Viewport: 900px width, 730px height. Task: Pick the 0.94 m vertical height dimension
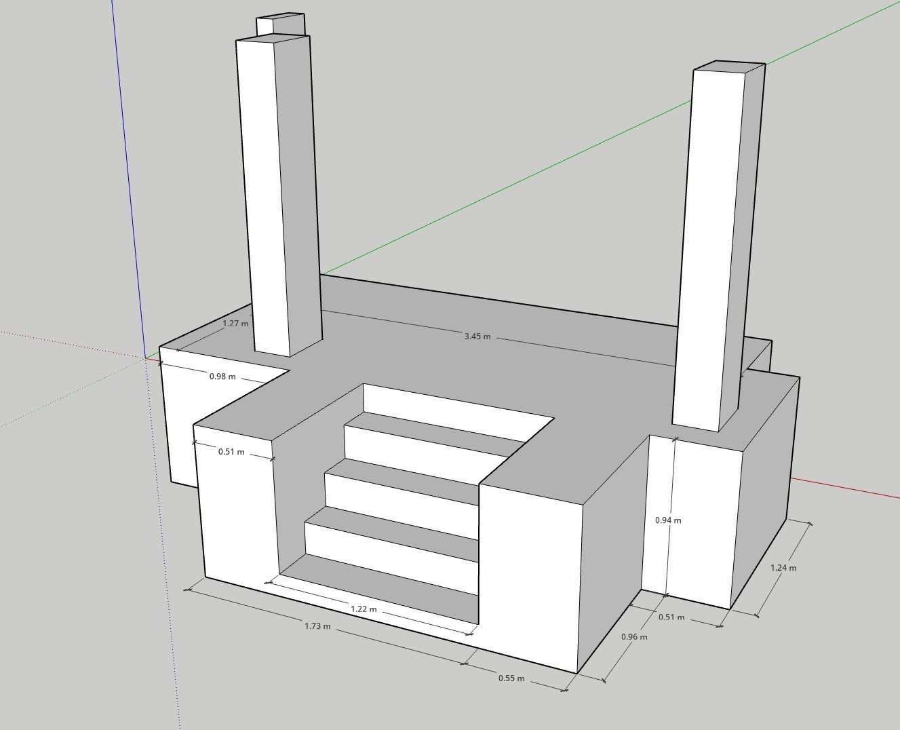tap(668, 520)
